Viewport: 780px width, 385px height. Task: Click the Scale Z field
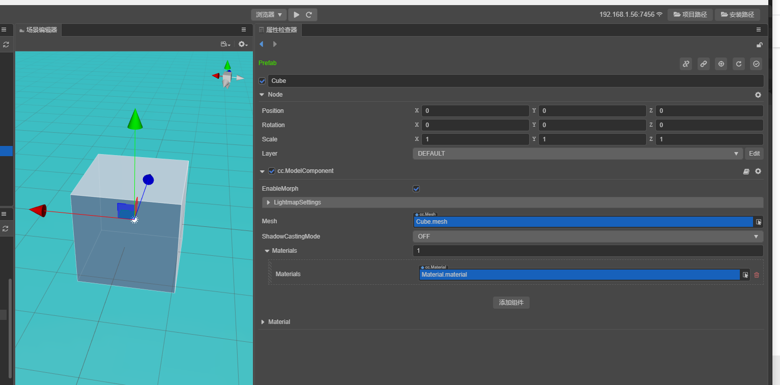coord(709,139)
